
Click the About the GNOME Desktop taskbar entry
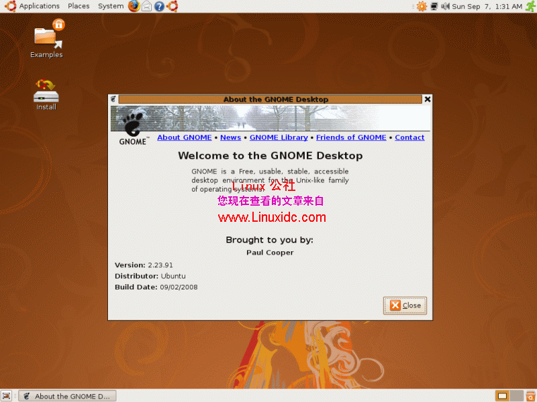tap(67, 395)
